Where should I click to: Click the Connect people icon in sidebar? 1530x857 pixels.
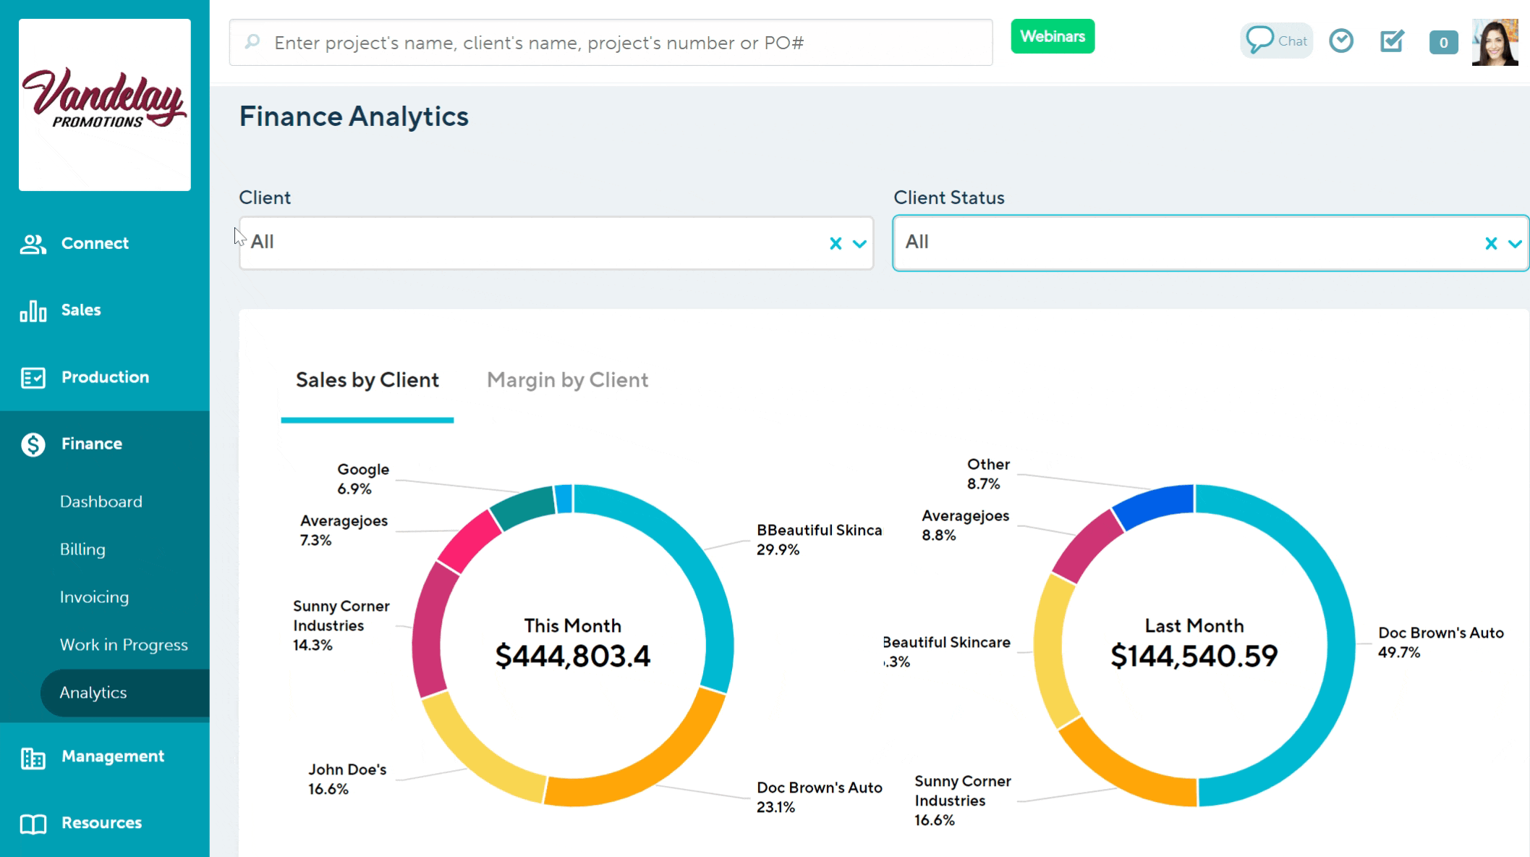[33, 244]
